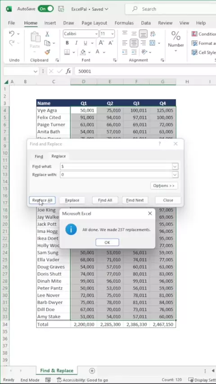The height and width of the screenshot is (384, 216).
Task: Open the Formulas ribbon tab
Action: [x=124, y=23]
